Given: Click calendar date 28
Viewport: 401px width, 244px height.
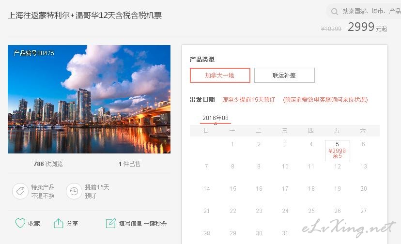Looking at the screenshot, I should [207, 233].
